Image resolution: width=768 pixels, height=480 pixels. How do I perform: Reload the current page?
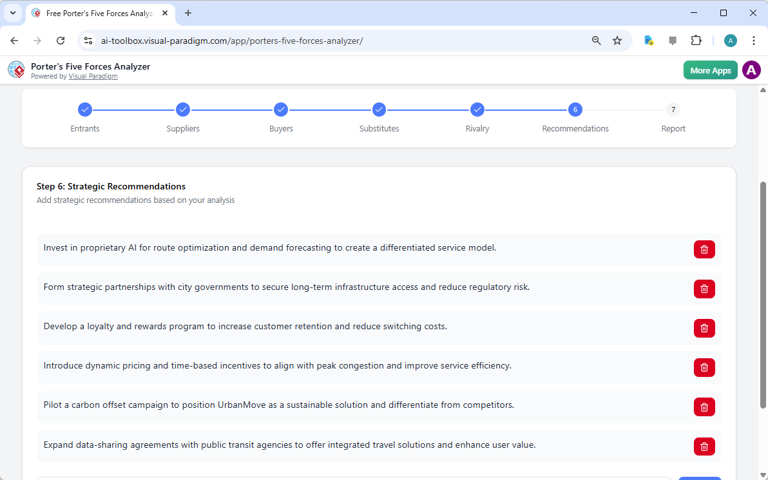[x=61, y=40]
